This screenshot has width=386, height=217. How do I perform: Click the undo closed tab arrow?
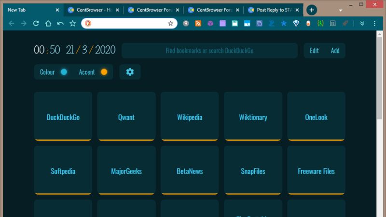[60, 23]
